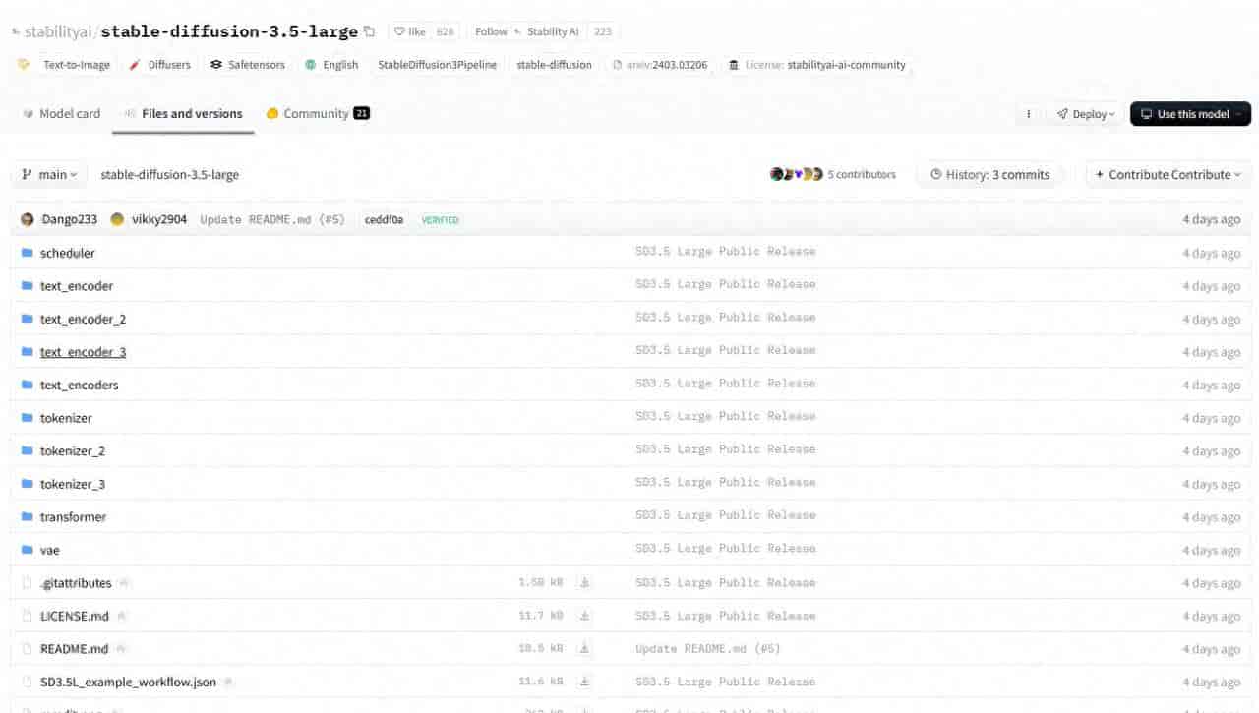Viewport: 1259px width, 713px height.
Task: Switch to the Files and versions tab
Action: (183, 114)
